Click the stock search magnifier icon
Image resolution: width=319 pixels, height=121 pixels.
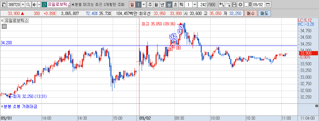28,4
